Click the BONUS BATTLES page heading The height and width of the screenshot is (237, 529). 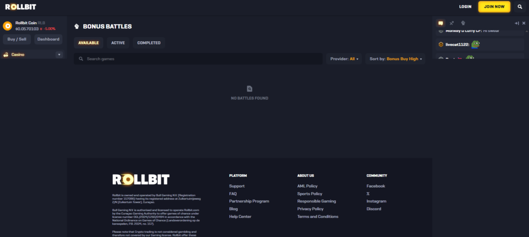[107, 27]
